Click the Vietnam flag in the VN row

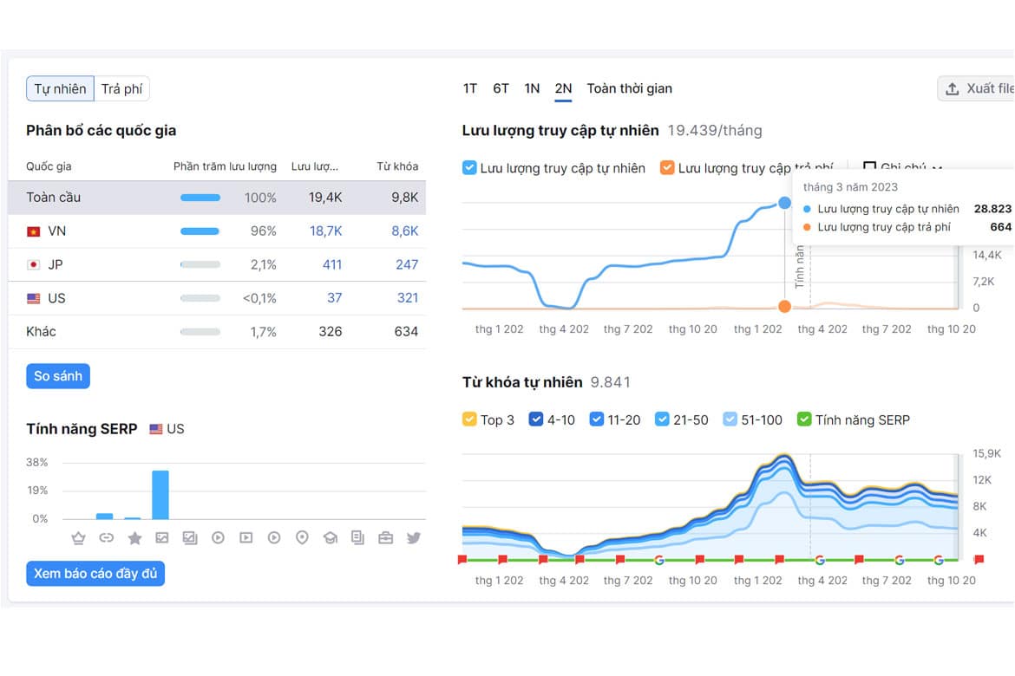pos(34,231)
